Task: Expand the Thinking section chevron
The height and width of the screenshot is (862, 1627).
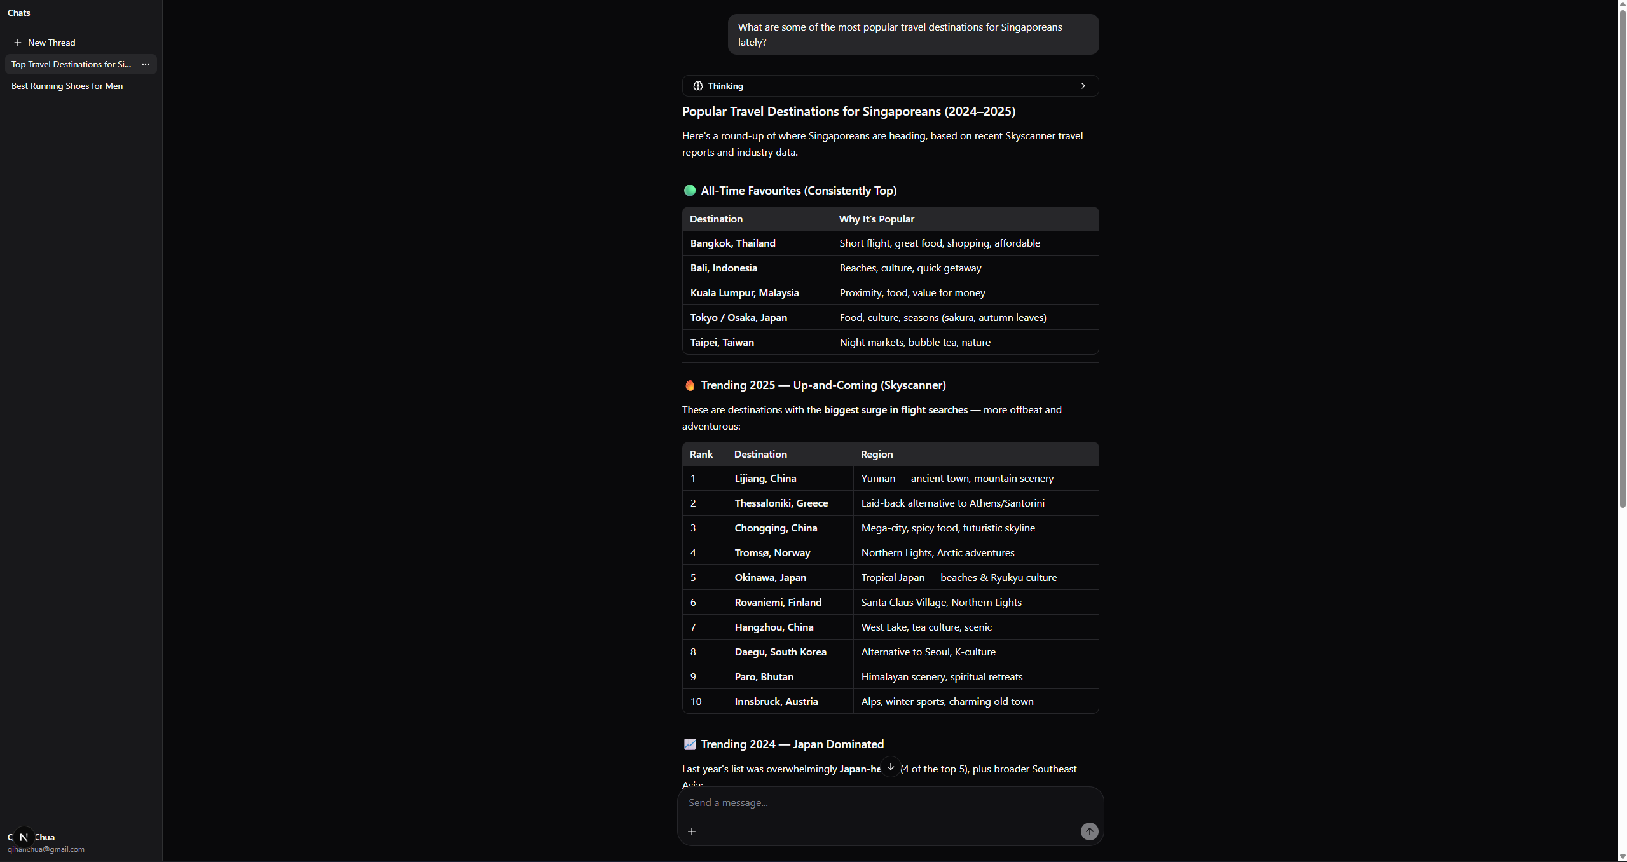Action: tap(1083, 86)
